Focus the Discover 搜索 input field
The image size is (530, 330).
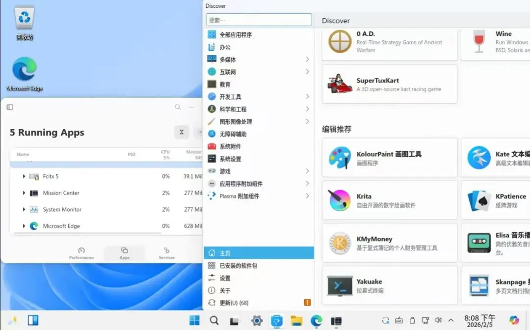[259, 20]
